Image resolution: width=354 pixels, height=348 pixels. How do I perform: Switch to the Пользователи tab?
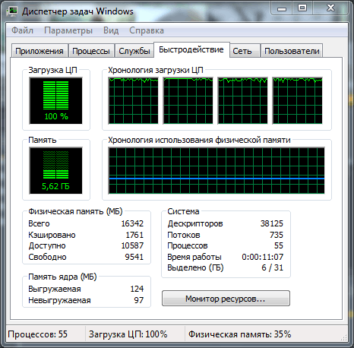click(292, 51)
